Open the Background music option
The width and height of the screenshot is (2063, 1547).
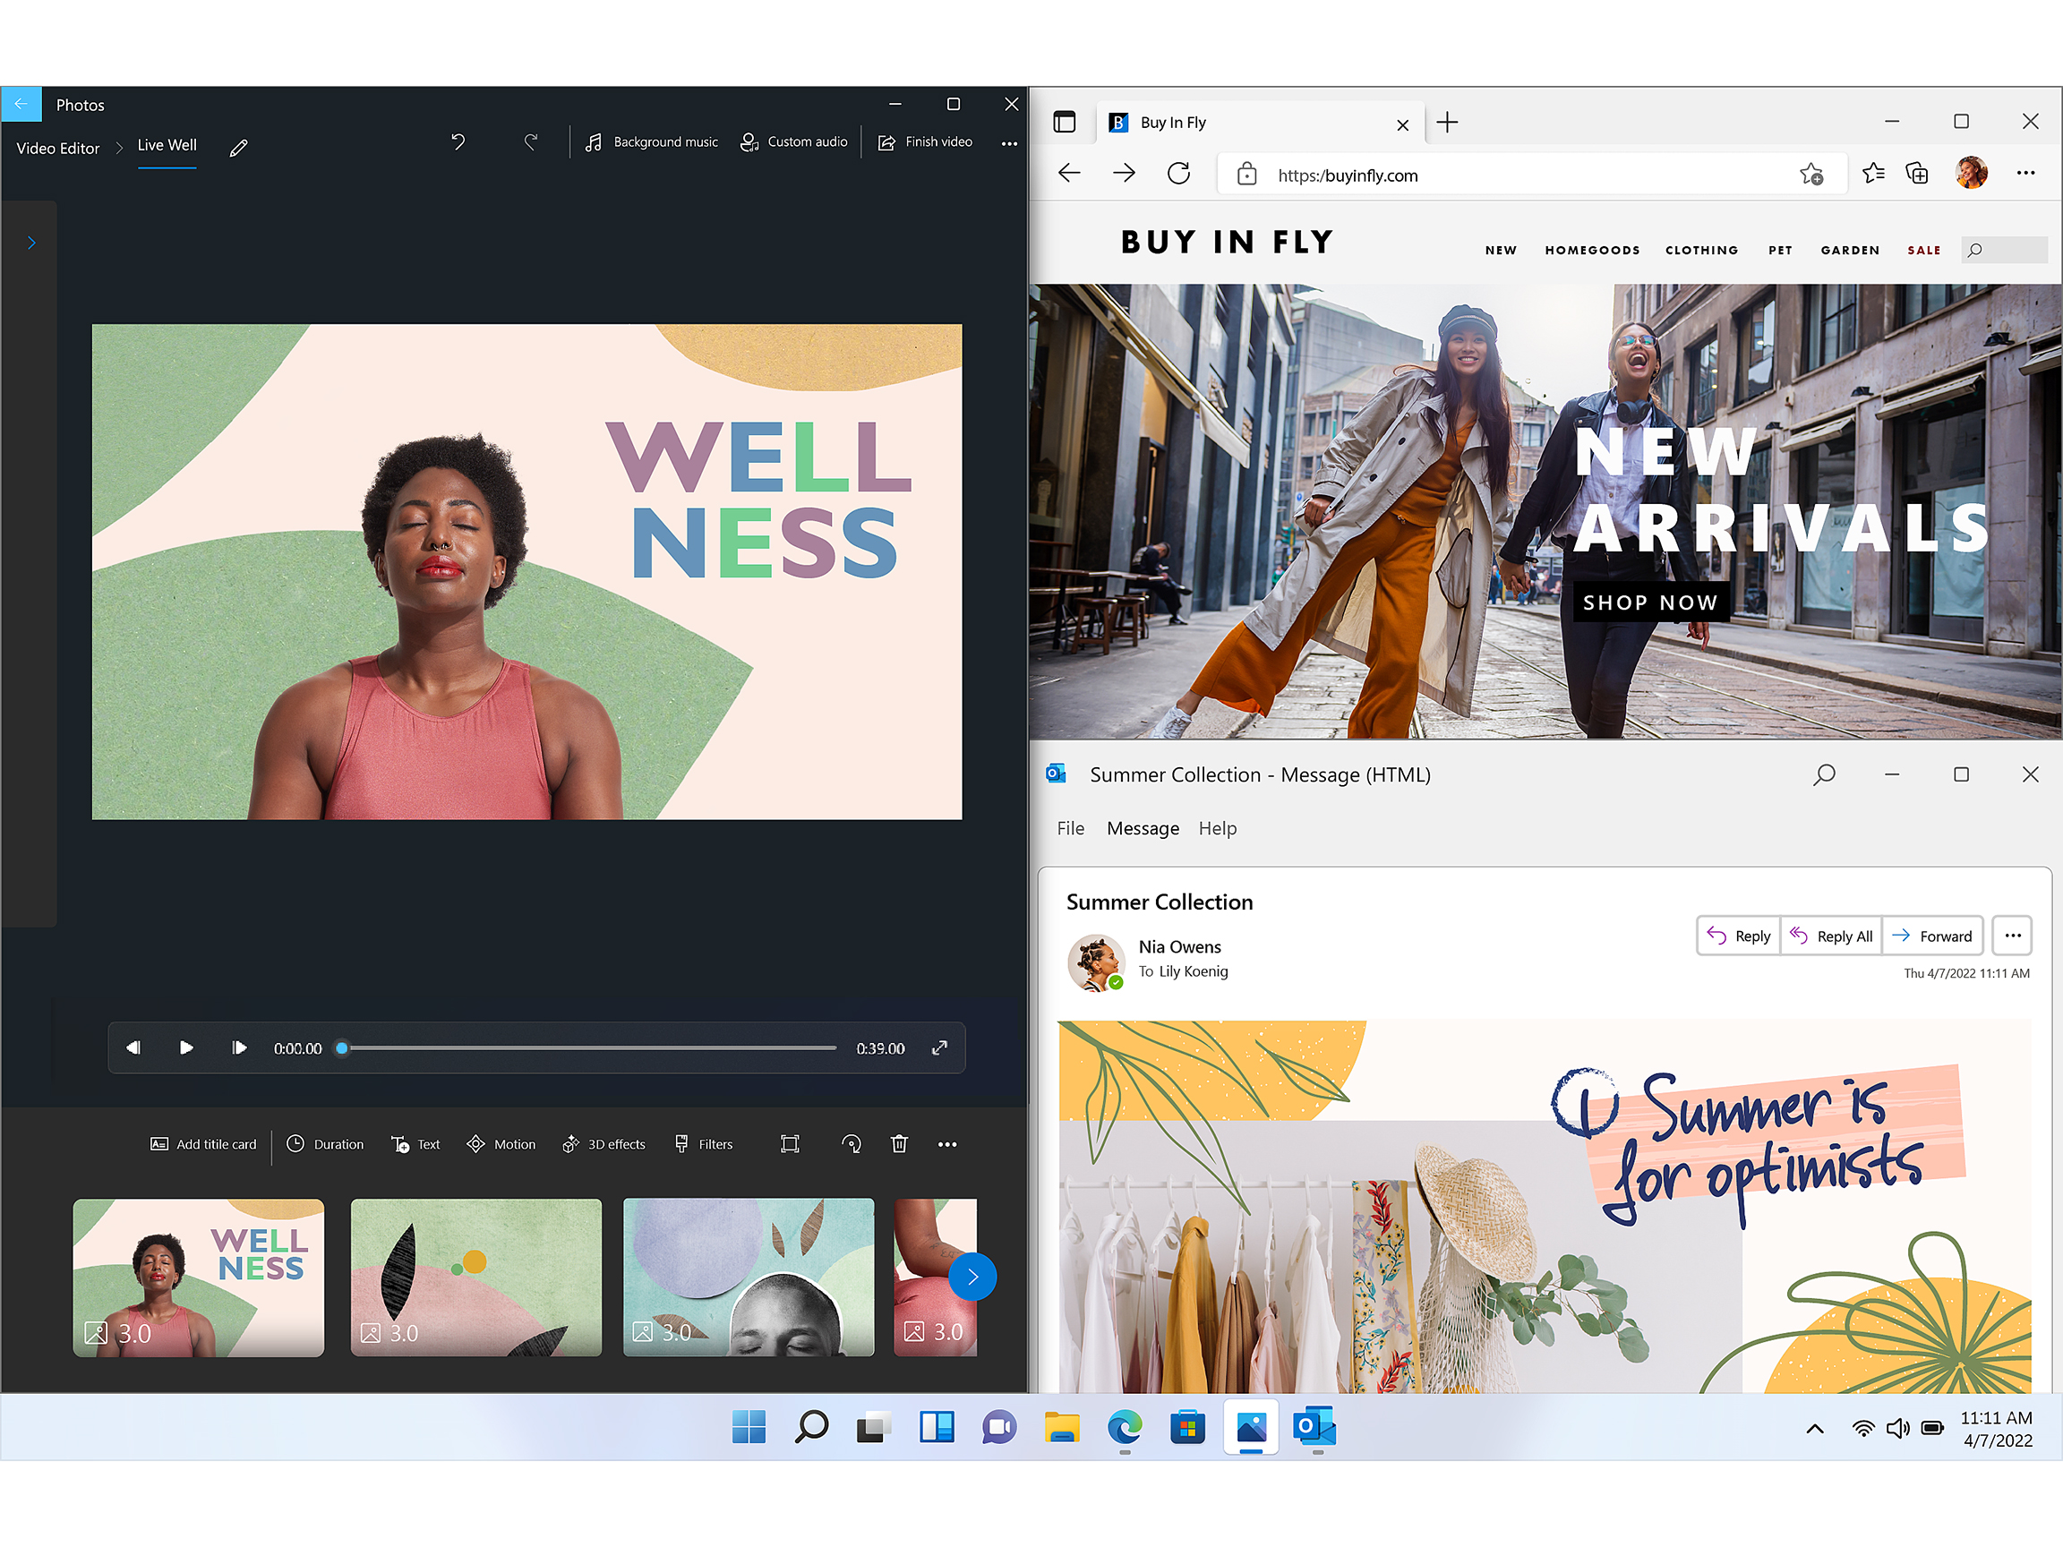pos(651,141)
